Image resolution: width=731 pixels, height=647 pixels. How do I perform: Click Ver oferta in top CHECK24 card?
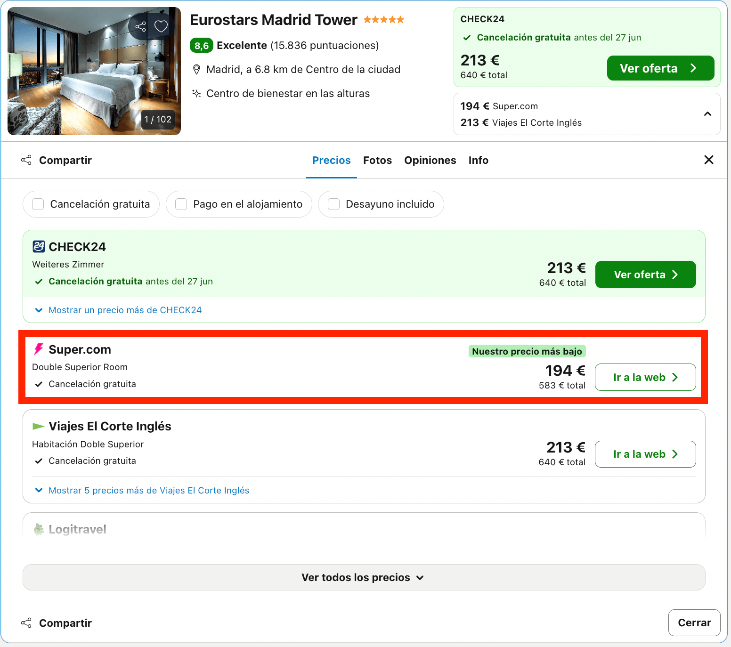660,68
